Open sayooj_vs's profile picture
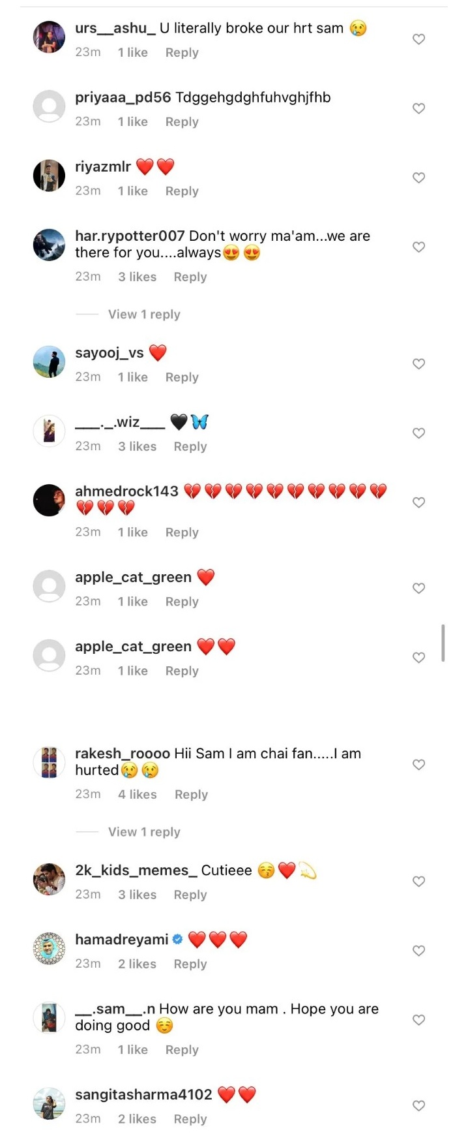Image resolution: width=468 pixels, height=1138 pixels. (48, 361)
